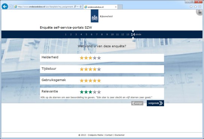Screen dimensions: 204x139
Task: Click the search magnifier in address bar
Action: (x=75, y=6)
